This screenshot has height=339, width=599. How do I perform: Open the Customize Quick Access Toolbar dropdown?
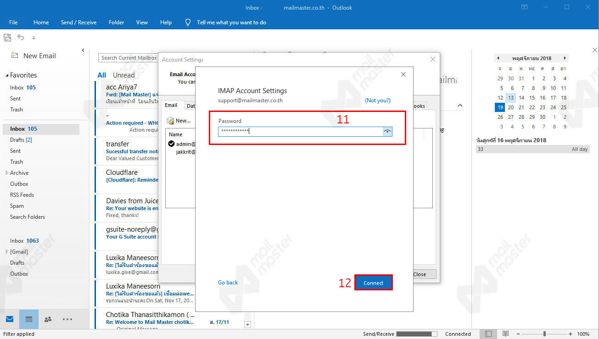tap(34, 38)
